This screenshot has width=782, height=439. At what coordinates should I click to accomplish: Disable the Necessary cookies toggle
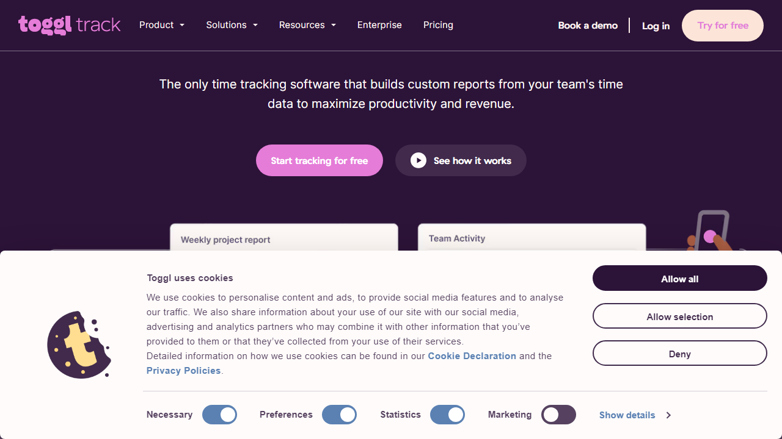tap(219, 415)
